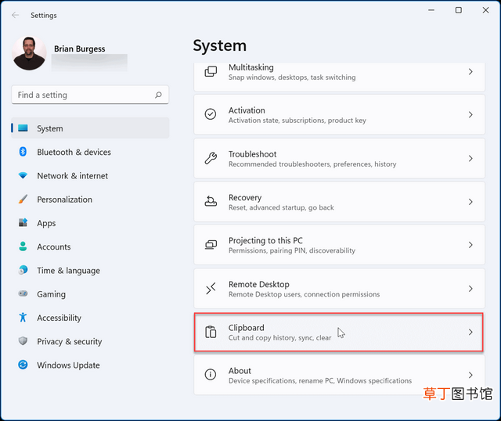
Task: Click the Accounts person icon
Action: pyautogui.click(x=23, y=246)
